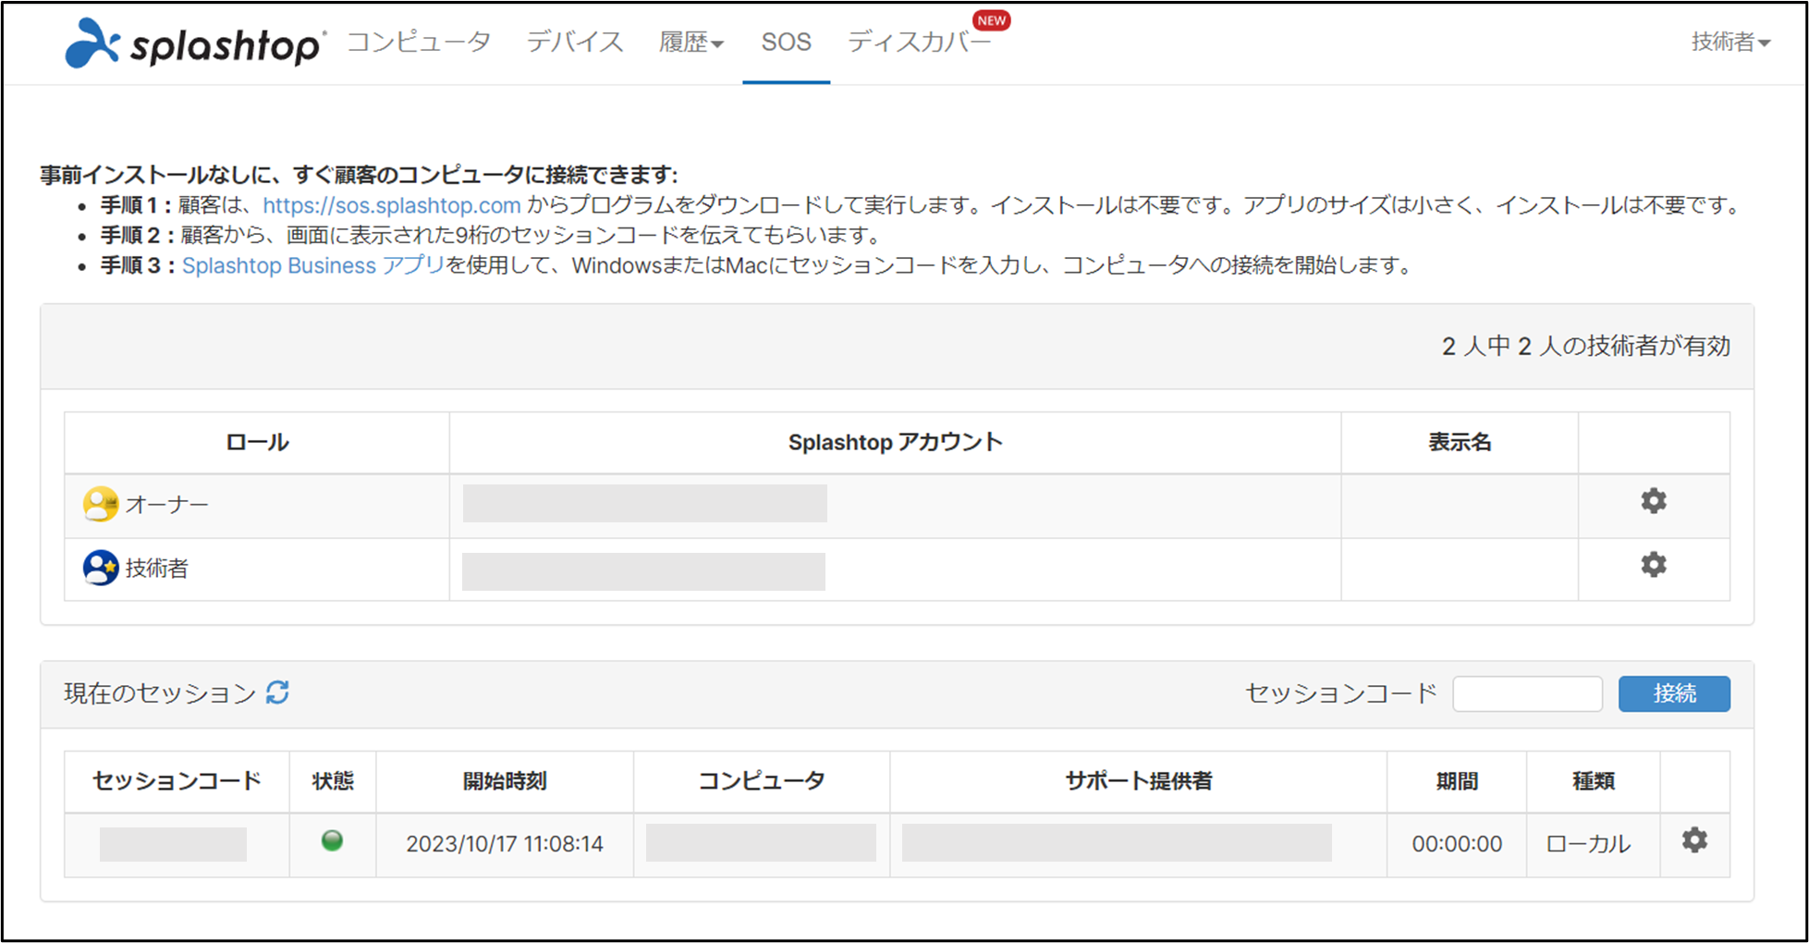
Task: Click the 種類 column header
Action: [x=1594, y=781]
